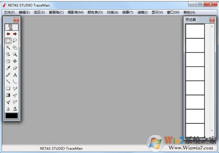The image size is (219, 153).
Task: Select the magic wand tool
Action: (8, 47)
